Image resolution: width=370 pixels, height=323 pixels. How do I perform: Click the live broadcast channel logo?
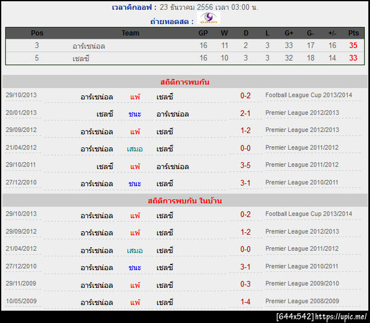point(208,18)
